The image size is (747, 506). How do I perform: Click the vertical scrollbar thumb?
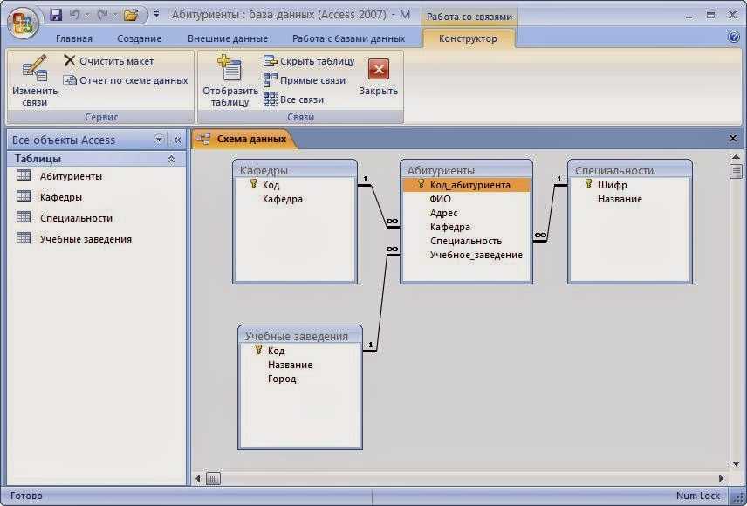click(736, 171)
